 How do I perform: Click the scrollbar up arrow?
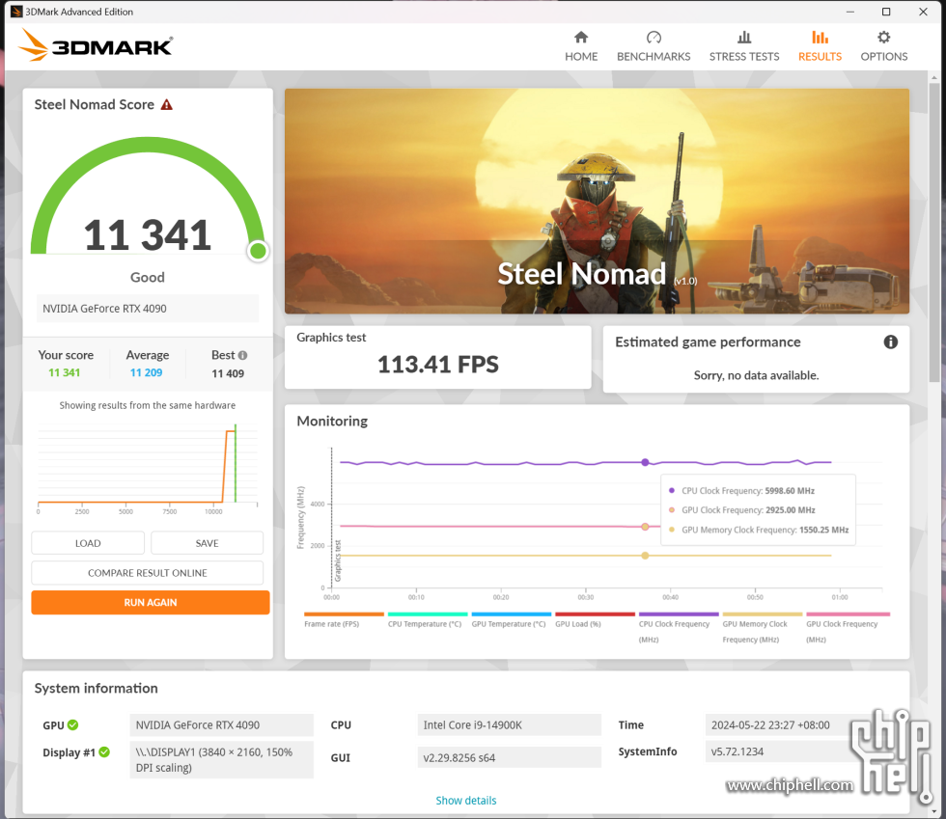pyautogui.click(x=934, y=77)
